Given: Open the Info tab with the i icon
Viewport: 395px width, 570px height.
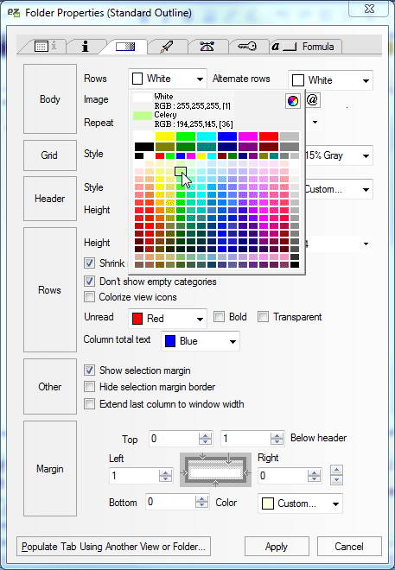Looking at the screenshot, I should (x=85, y=47).
